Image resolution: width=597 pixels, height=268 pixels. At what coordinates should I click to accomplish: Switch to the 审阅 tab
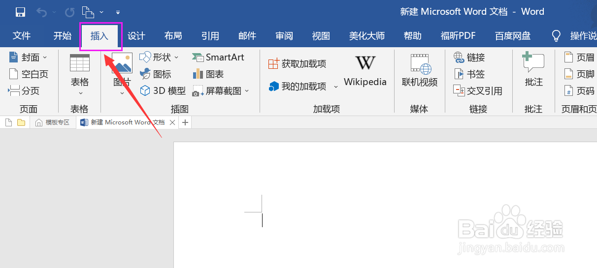[x=284, y=36]
